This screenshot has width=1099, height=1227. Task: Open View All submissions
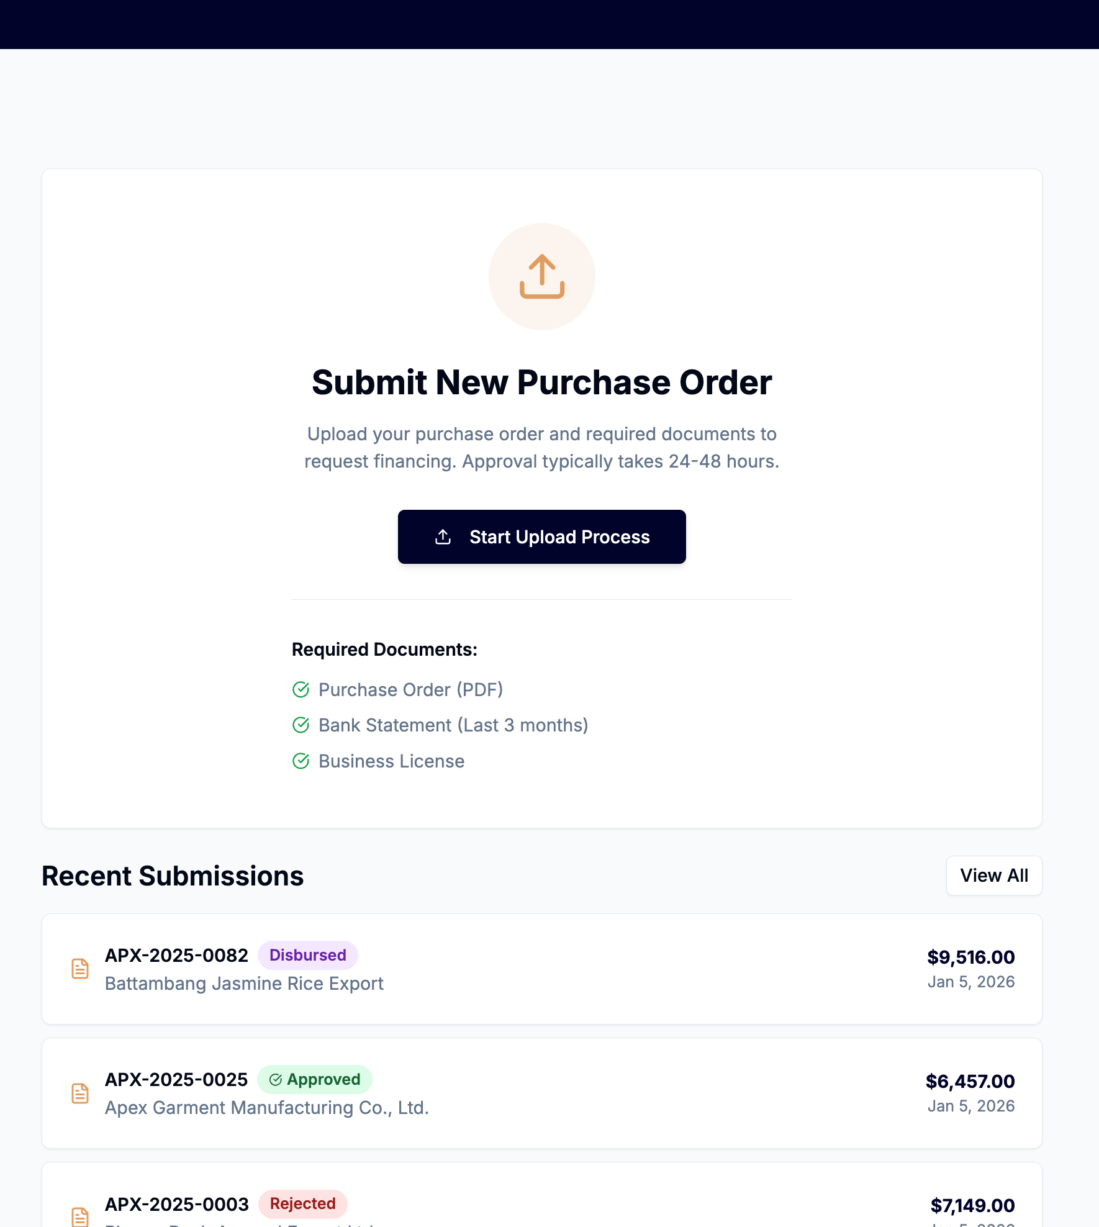993,876
